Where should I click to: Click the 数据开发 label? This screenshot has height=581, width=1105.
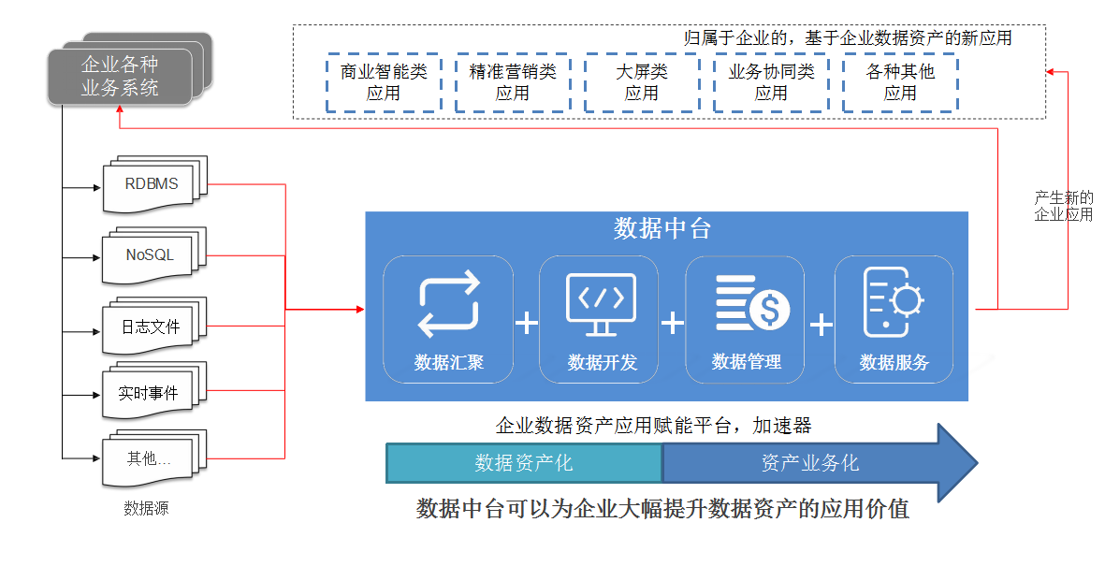(x=602, y=362)
